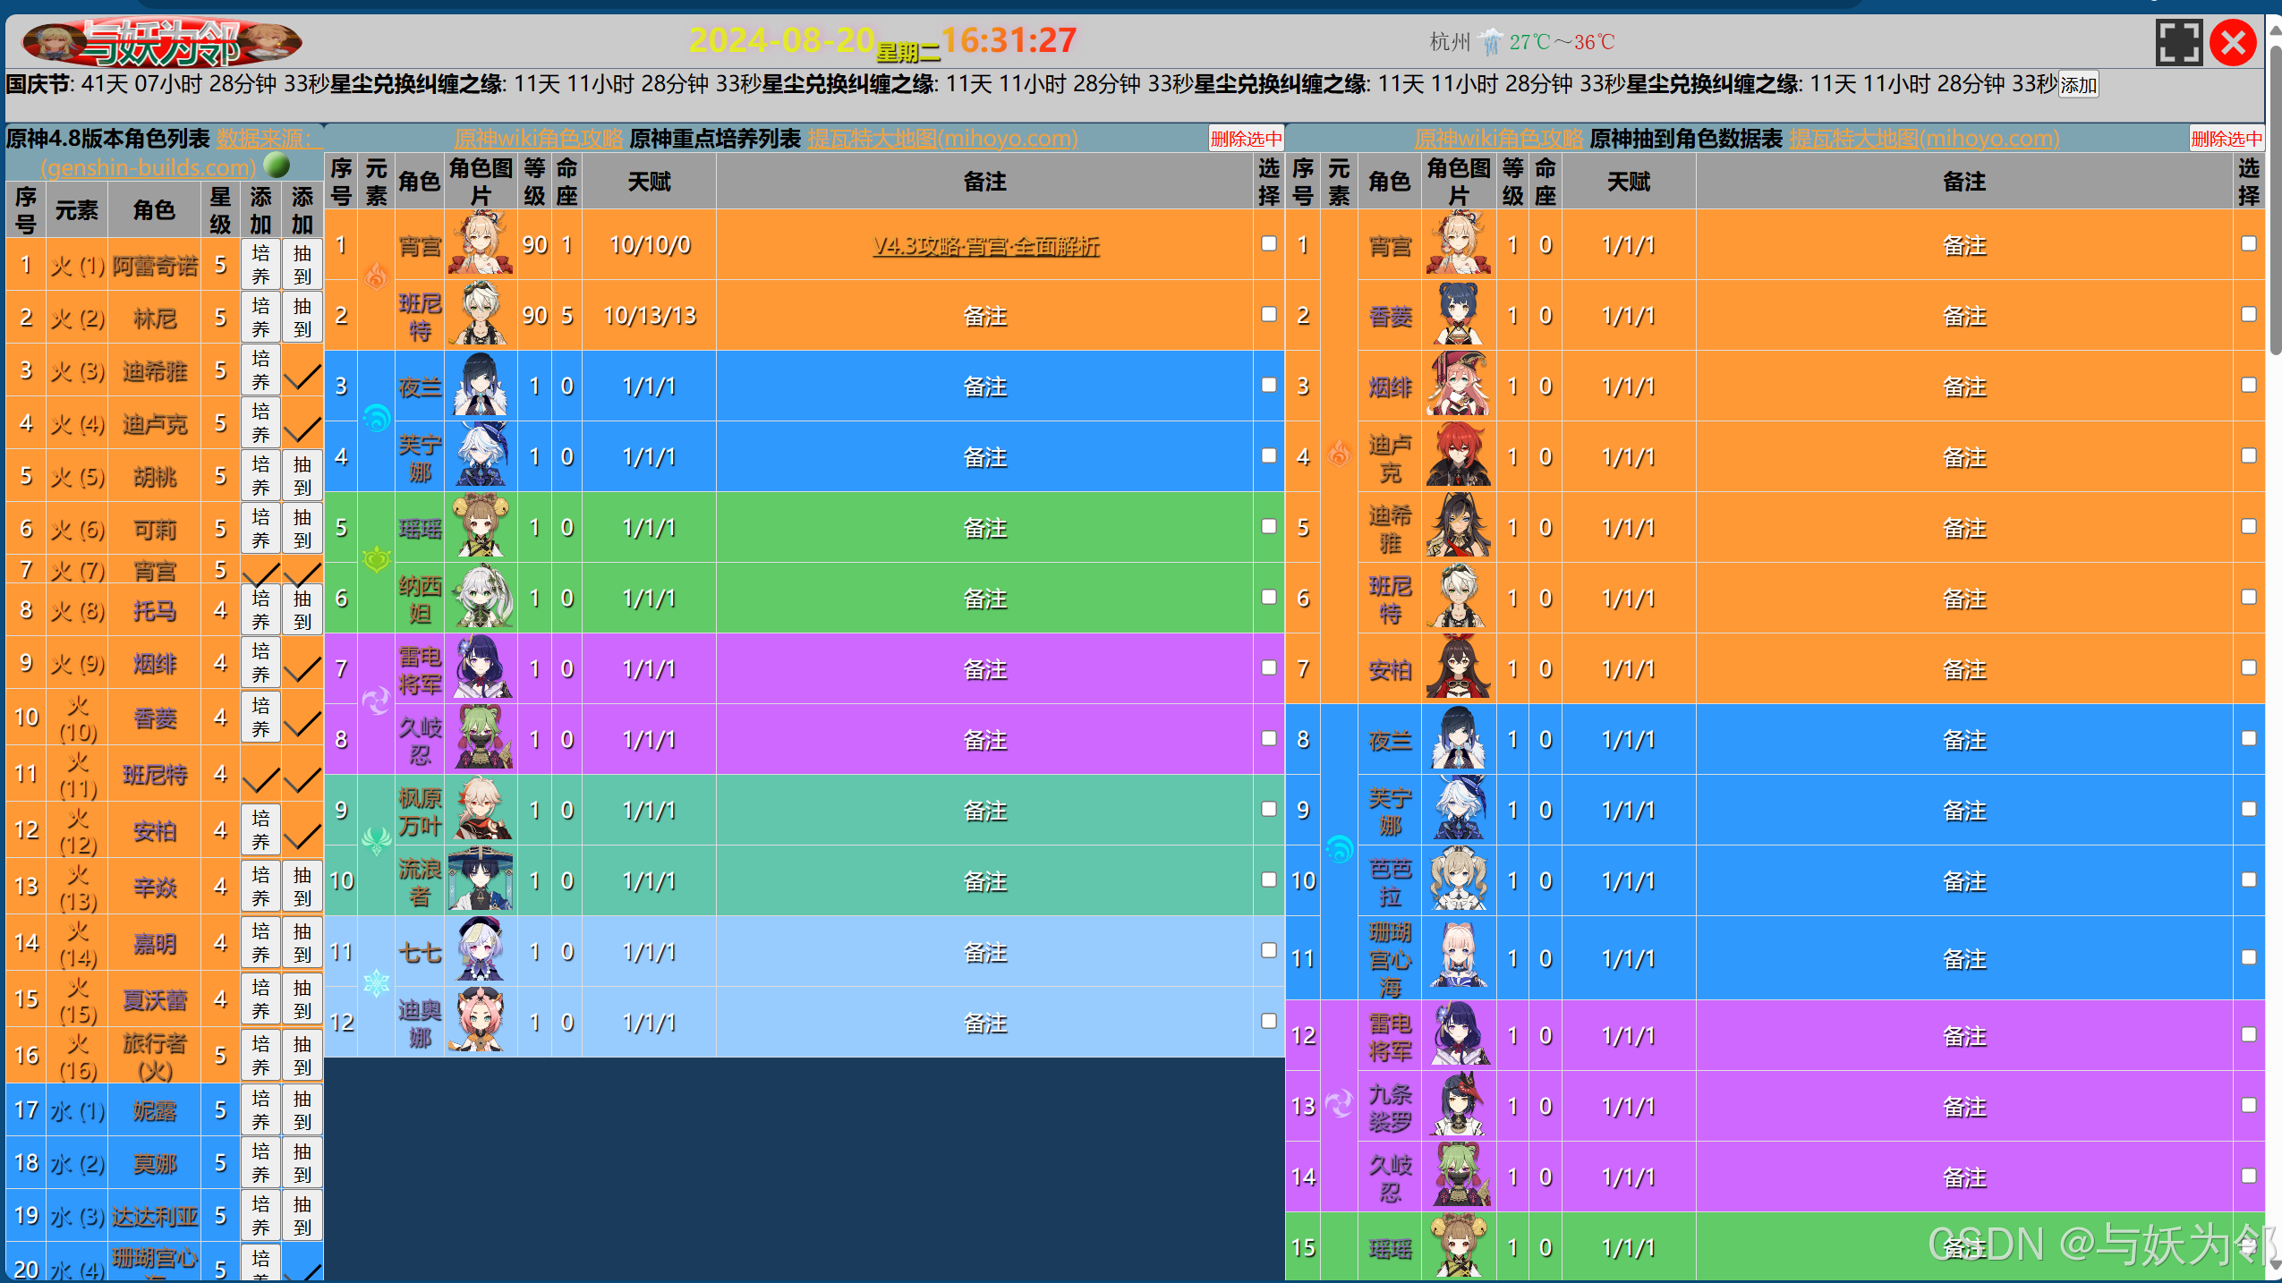Click 珊瑚宫心海 portrait in 抽到角色数据表

(x=1459, y=956)
